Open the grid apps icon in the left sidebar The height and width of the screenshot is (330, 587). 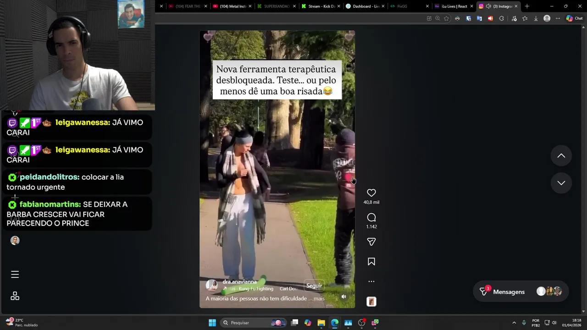coord(15,296)
